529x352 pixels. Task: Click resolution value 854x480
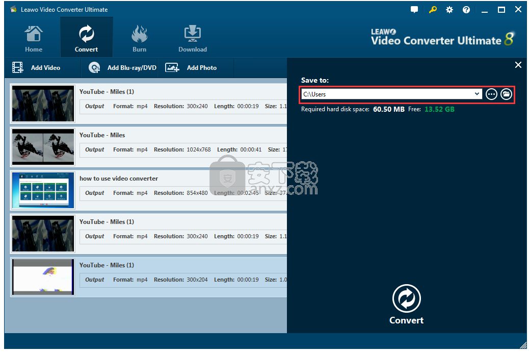(197, 193)
